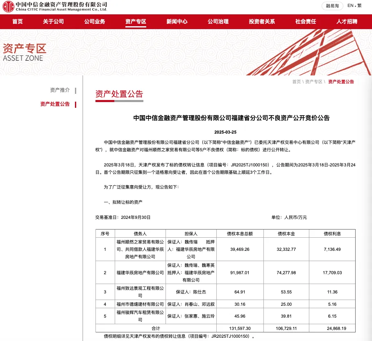The height and width of the screenshot is (341, 372).
Task: Click total value 131,597.30
Action: pyautogui.click(x=240, y=328)
